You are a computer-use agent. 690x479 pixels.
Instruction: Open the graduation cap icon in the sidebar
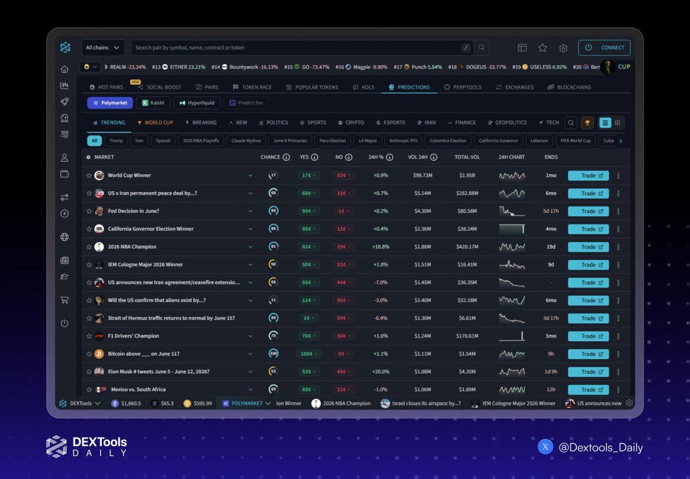64,276
